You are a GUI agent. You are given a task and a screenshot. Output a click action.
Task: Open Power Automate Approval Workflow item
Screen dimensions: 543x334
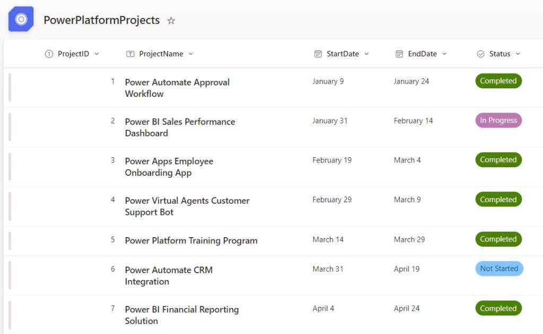click(177, 88)
